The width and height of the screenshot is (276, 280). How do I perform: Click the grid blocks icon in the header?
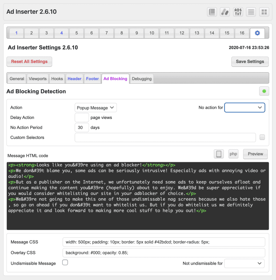click(x=264, y=12)
